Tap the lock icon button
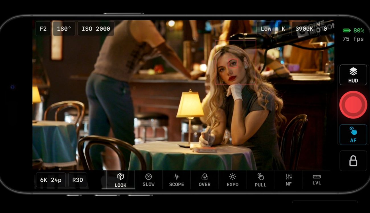Viewport: 370px width, 213px height. 353,161
